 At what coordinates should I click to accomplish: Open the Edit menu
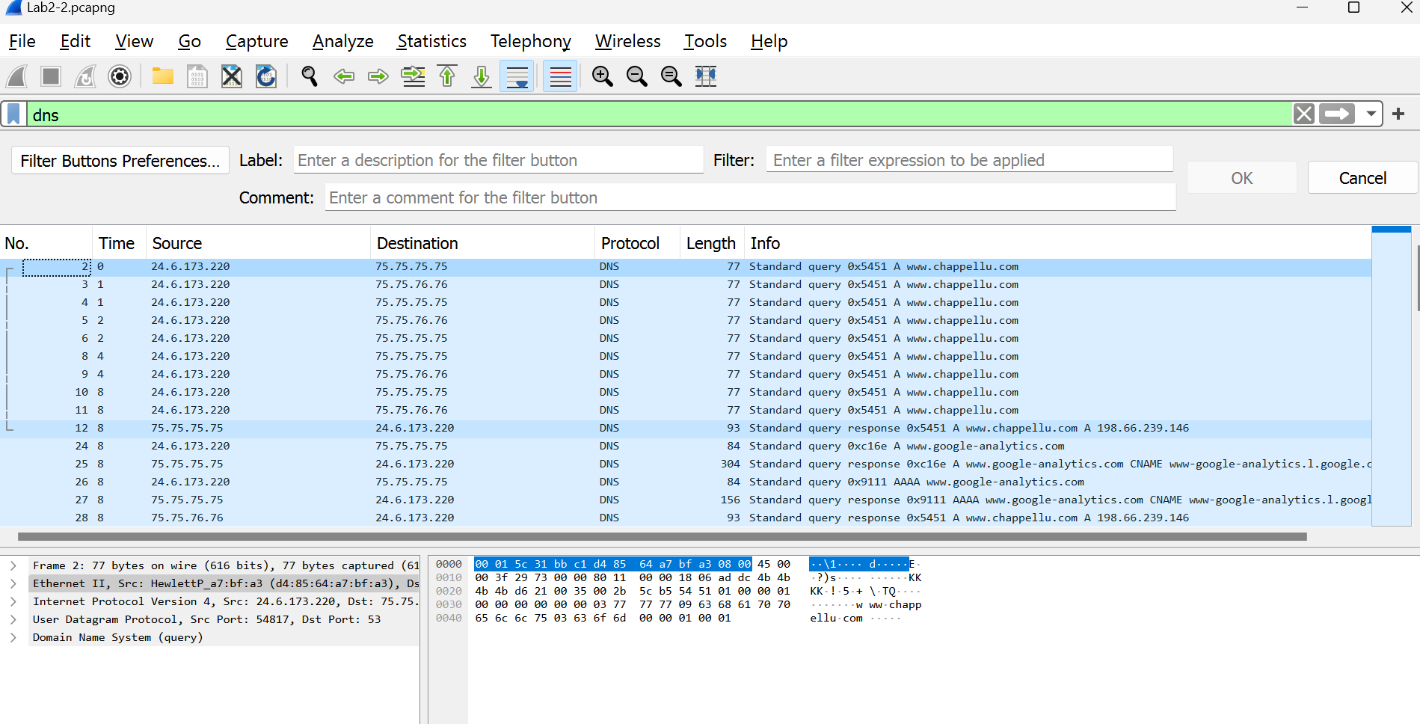(x=76, y=41)
